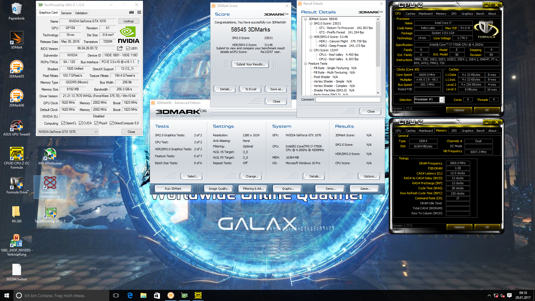The height and width of the screenshot is (301, 535).
Task: Toggle the PhysX checkbox
Action: [x=96, y=123]
